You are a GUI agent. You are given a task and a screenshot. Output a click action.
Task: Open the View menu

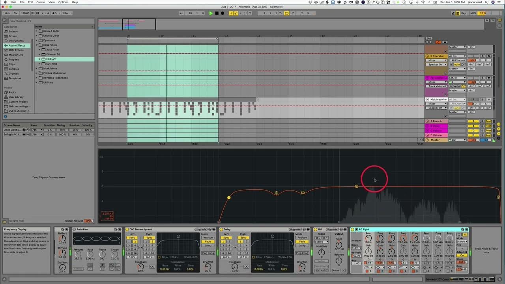[x=52, y=2]
